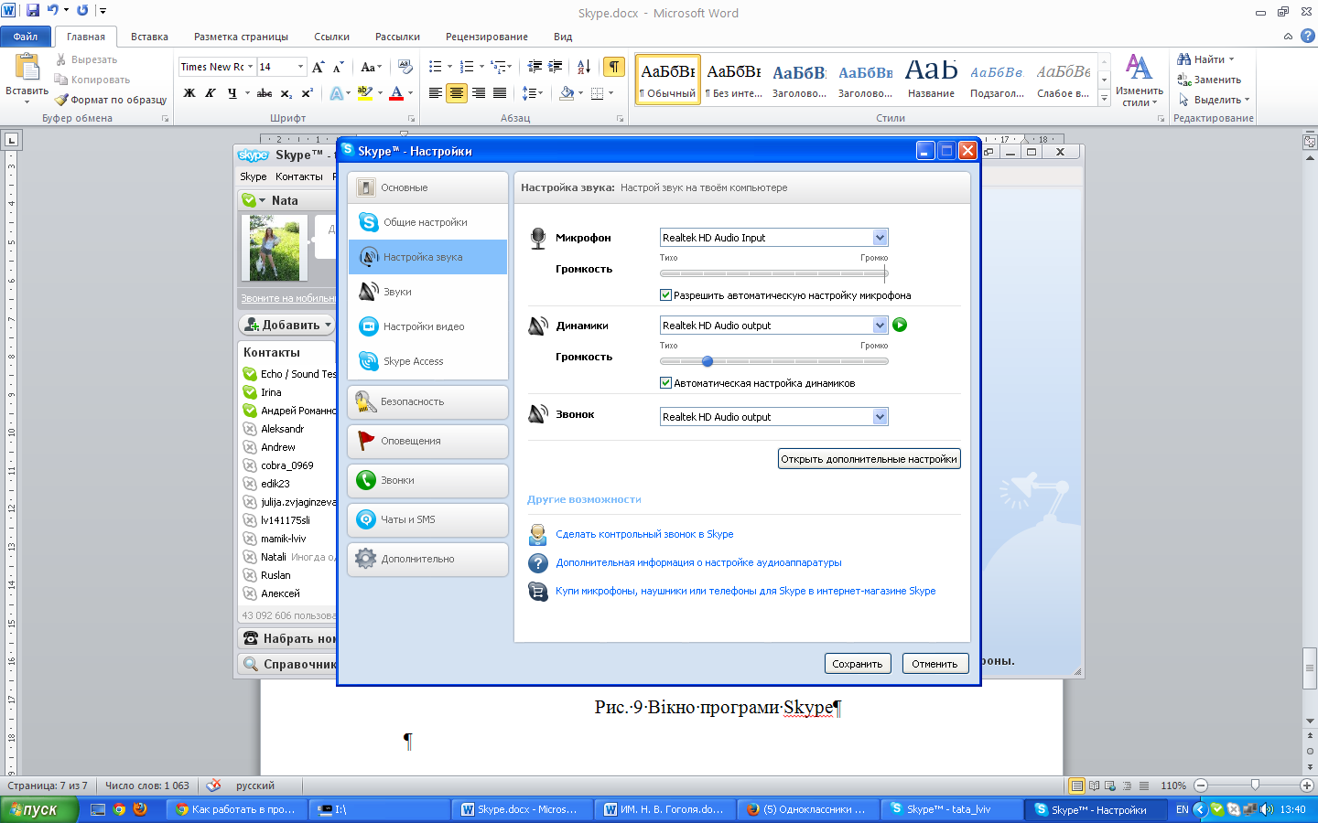This screenshot has height=823, width=1318.
Task: Open Word File tab
Action: (x=26, y=37)
